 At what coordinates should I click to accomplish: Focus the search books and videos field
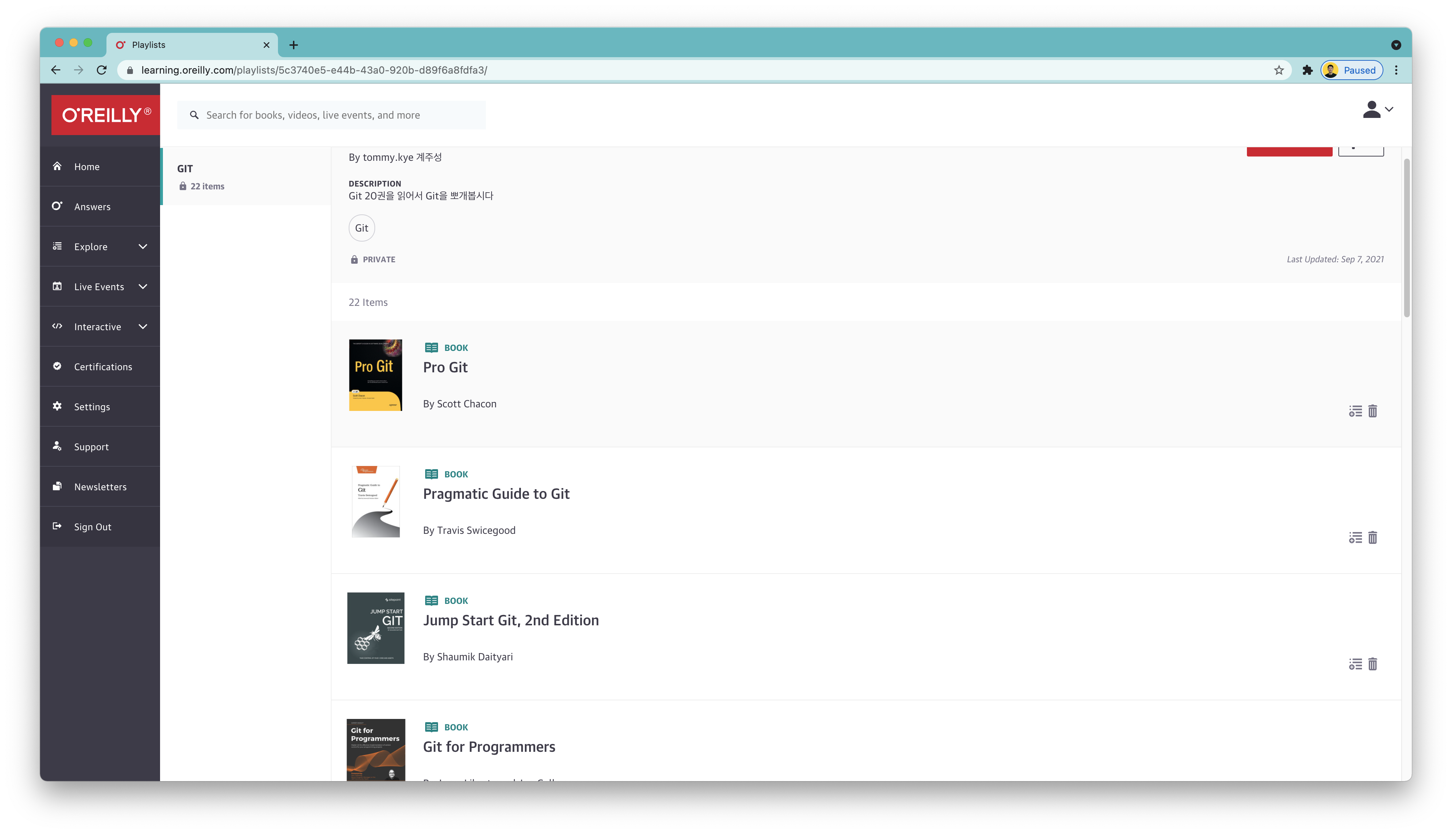(332, 115)
